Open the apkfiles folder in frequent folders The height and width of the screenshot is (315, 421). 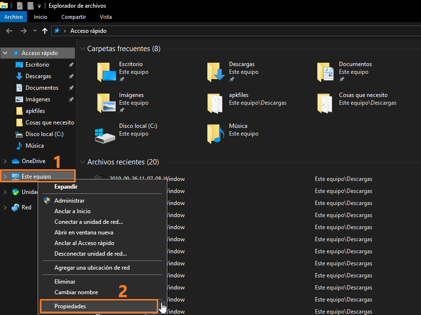click(x=216, y=103)
